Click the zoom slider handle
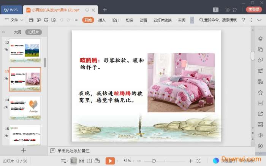Image resolution: width=266 pixels, height=166 pixels. (x=154, y=161)
